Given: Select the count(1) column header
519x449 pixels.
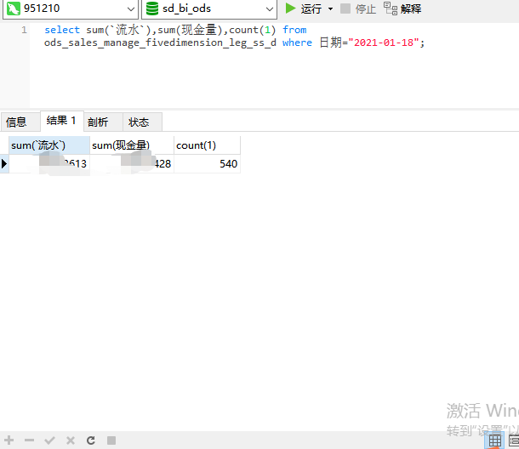Looking at the screenshot, I should [x=208, y=145].
